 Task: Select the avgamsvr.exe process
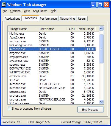pos(52,61)
